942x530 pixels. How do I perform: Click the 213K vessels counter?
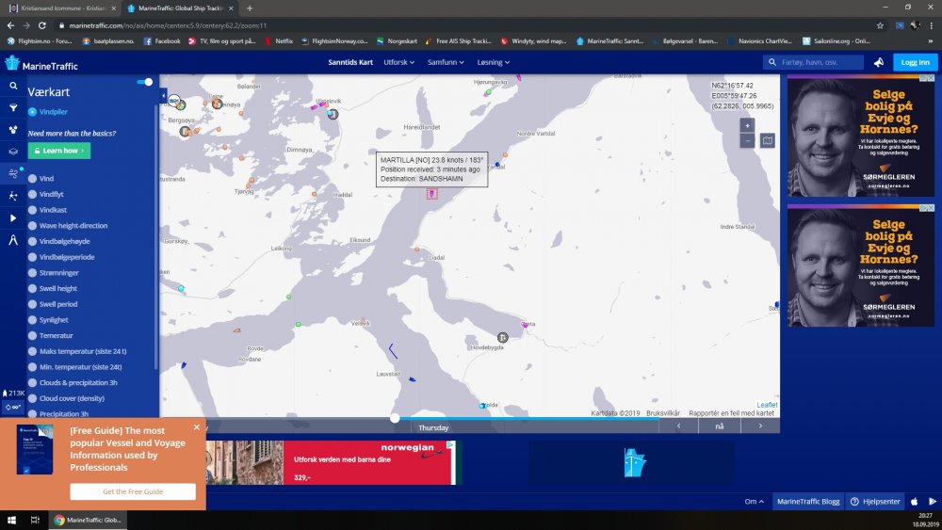click(13, 393)
